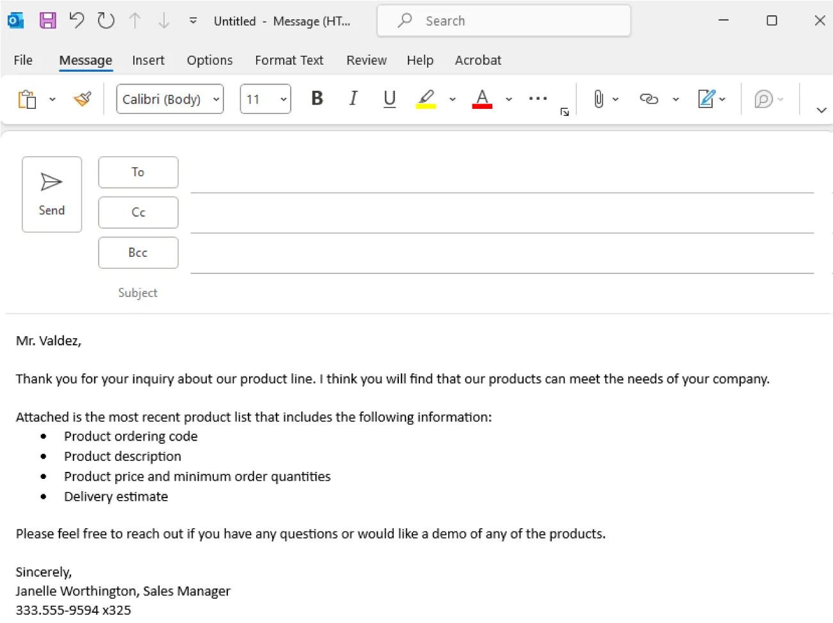Apply red font color to text

click(481, 99)
